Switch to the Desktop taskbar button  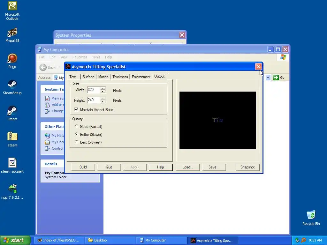[110, 240]
